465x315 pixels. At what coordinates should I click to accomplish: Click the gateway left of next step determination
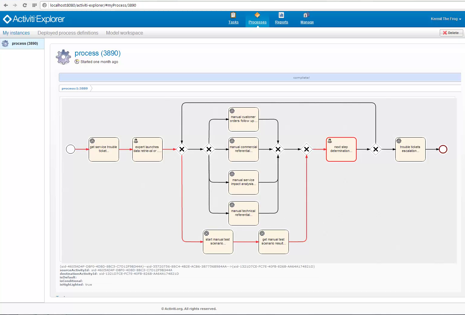tap(307, 149)
